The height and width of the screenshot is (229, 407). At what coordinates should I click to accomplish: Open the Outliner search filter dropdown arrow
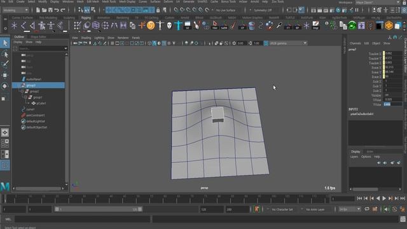pyautogui.click(x=66, y=48)
